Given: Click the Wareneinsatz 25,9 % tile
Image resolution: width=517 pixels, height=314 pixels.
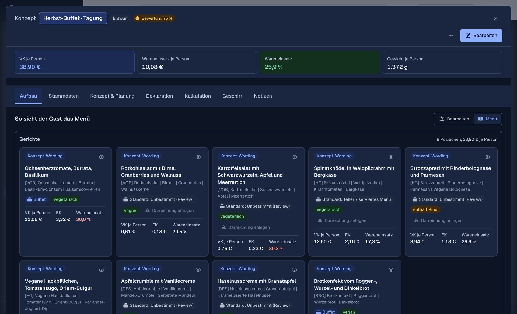Looking at the screenshot, I should [320, 62].
